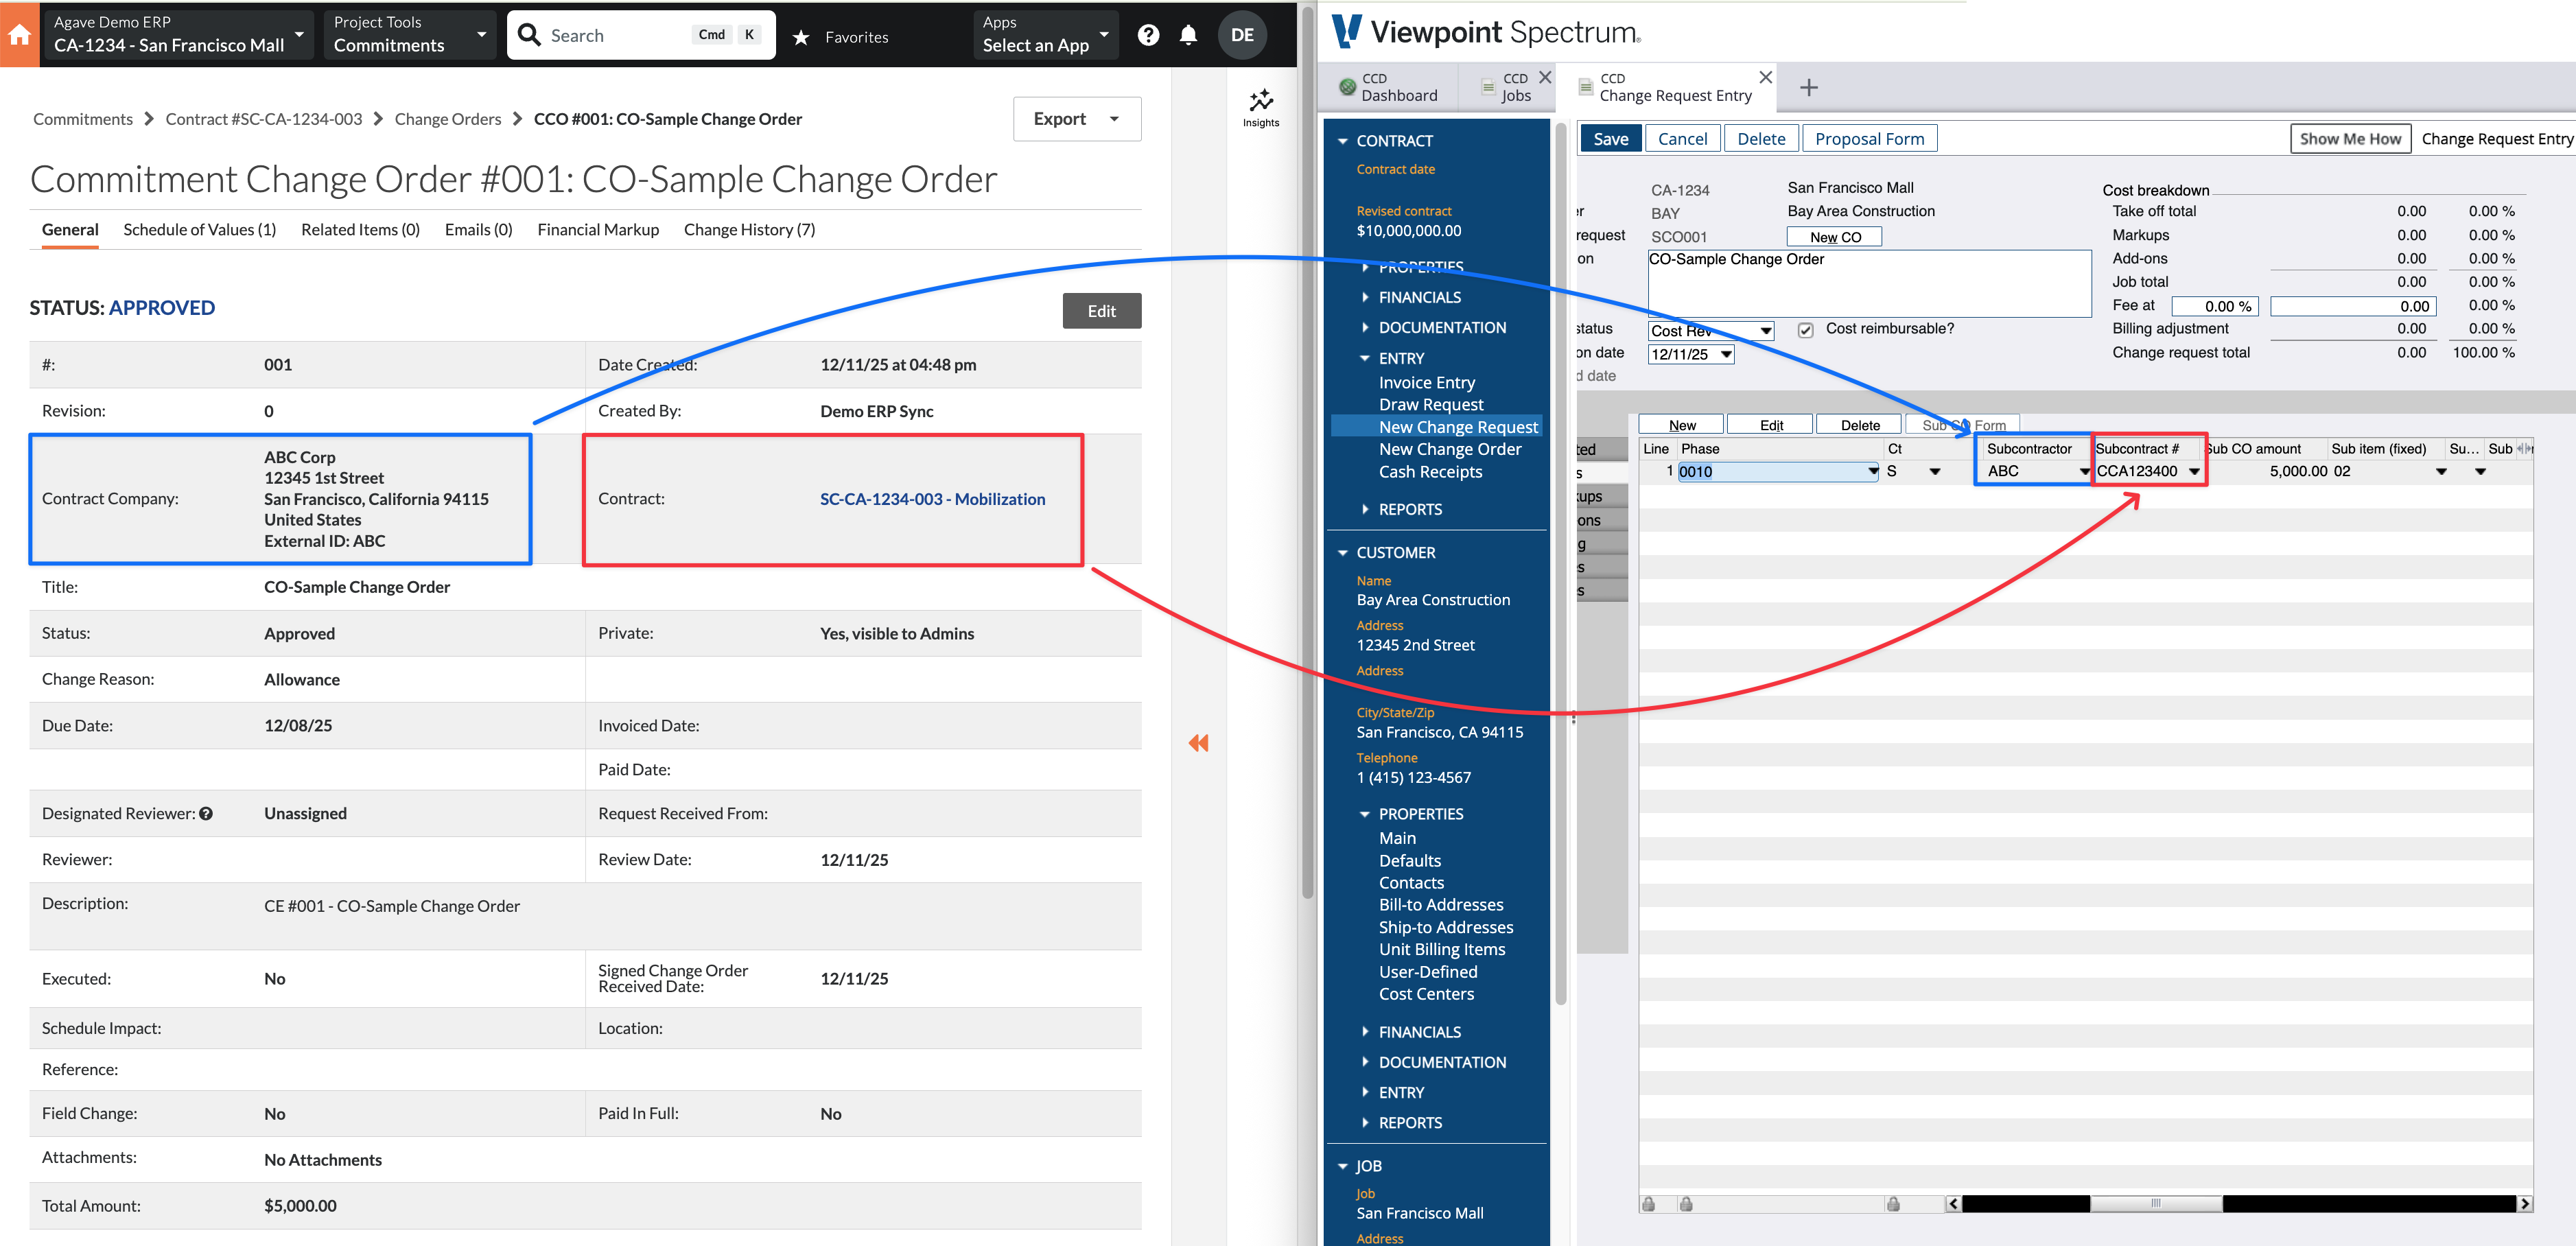The width and height of the screenshot is (2576, 1246).
Task: Click the notifications bell icon
Action: pyautogui.click(x=1189, y=34)
